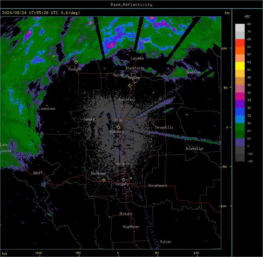The width and height of the screenshot is (263, 257).
Task: Click the Drumheller label
Action: point(195,149)
